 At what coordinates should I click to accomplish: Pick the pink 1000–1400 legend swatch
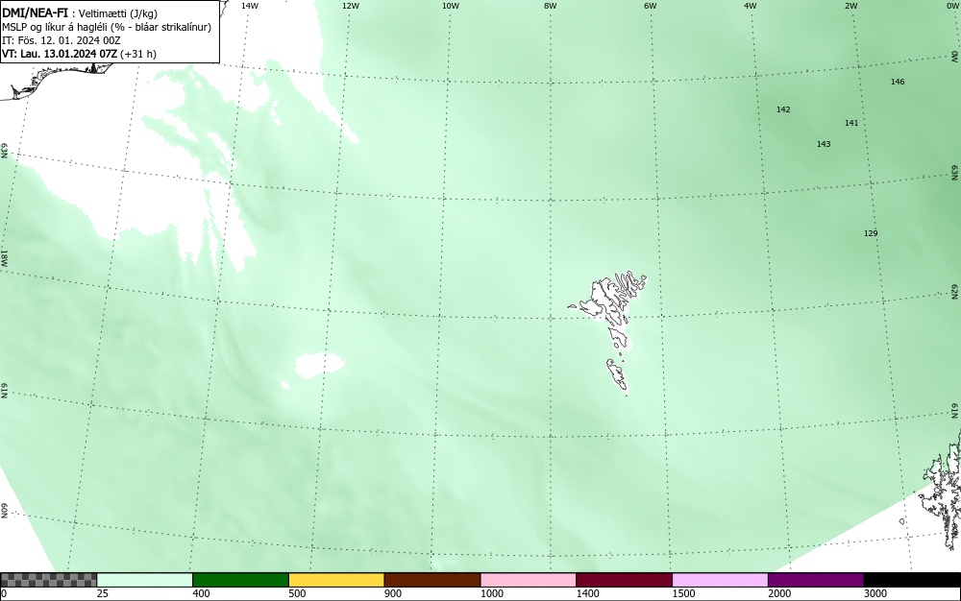click(x=529, y=580)
